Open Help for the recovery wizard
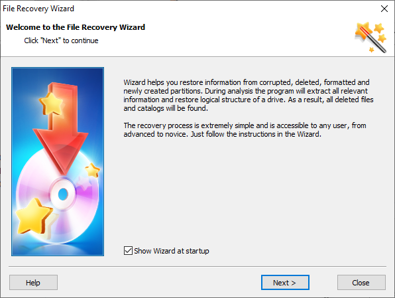Screen dimensions: 395x298 tap(33, 282)
